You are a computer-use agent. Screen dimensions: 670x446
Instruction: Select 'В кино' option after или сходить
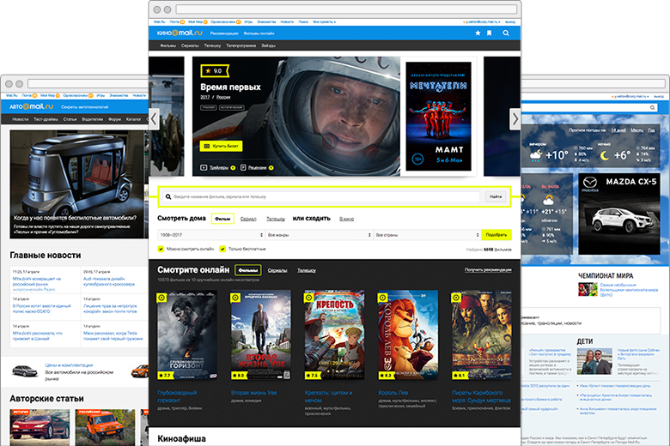[346, 219]
